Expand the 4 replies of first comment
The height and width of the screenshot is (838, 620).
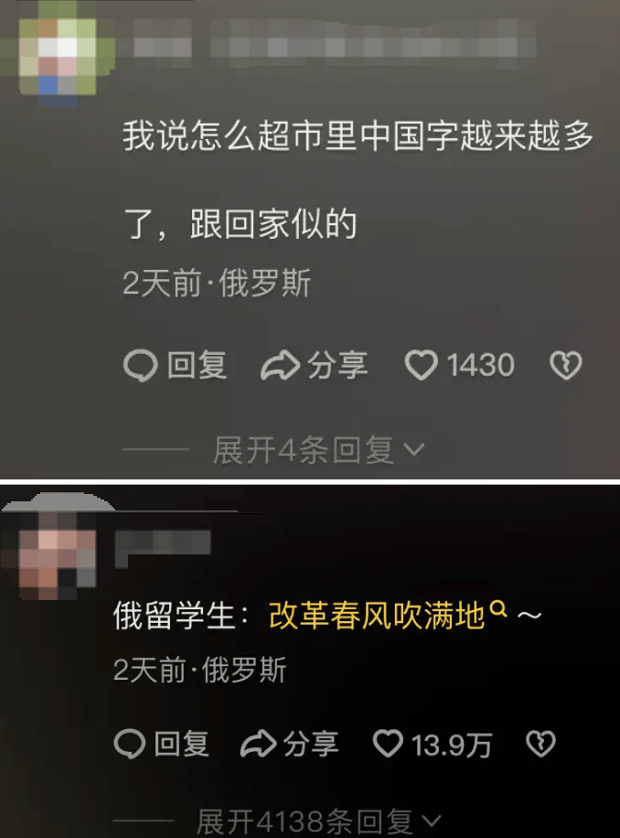click(319, 450)
